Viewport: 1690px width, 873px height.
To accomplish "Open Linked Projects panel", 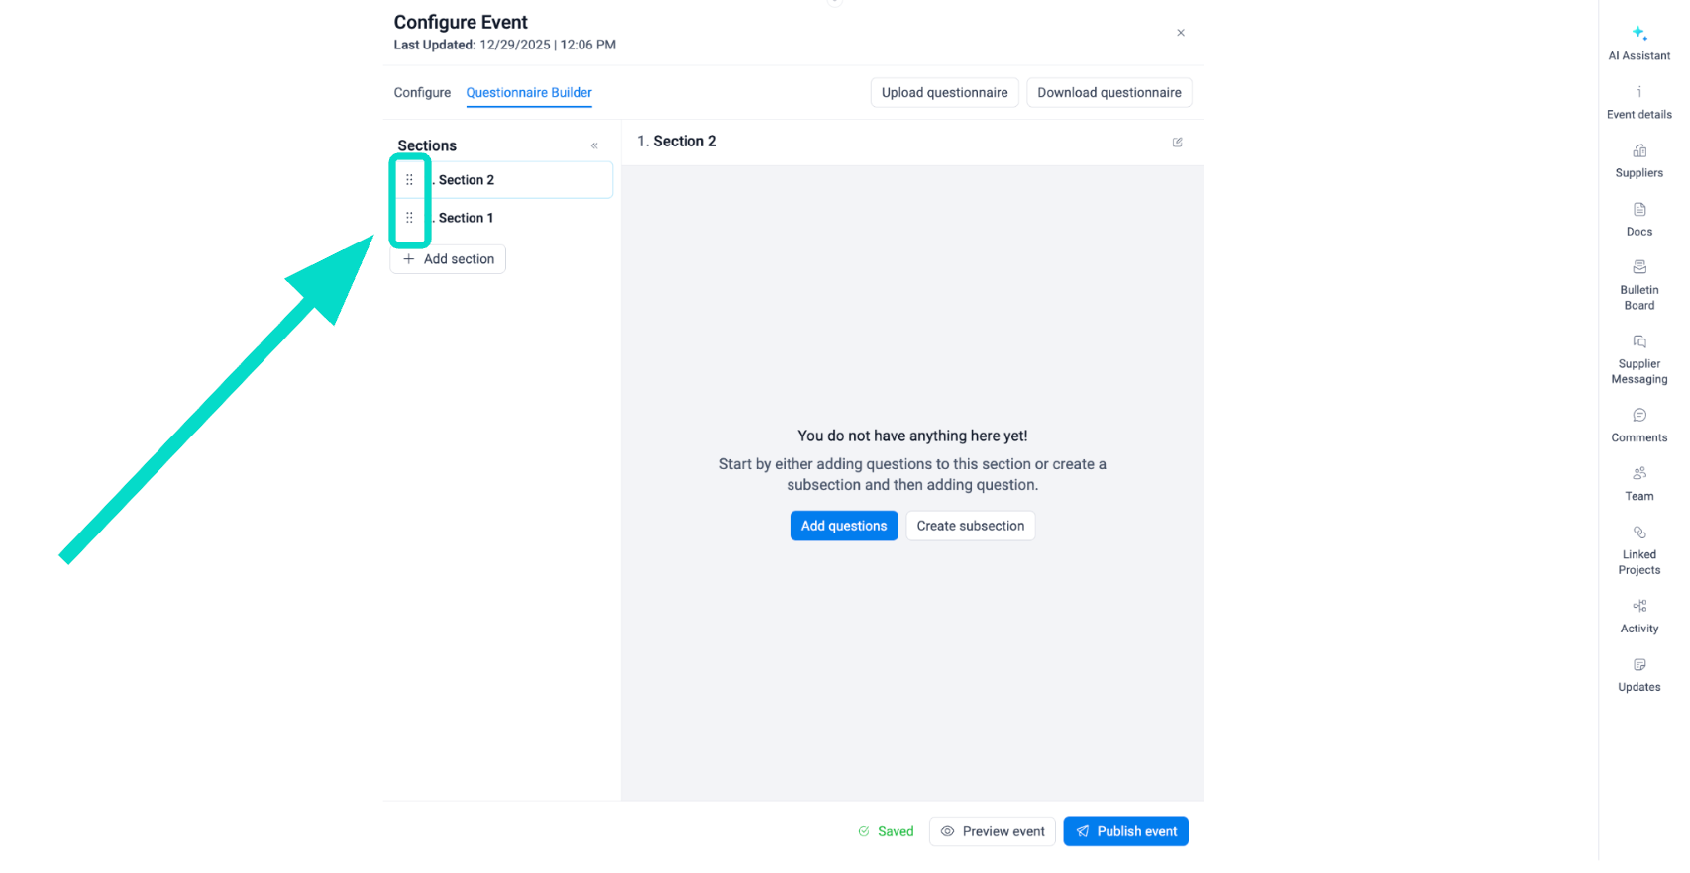I will [x=1638, y=549].
